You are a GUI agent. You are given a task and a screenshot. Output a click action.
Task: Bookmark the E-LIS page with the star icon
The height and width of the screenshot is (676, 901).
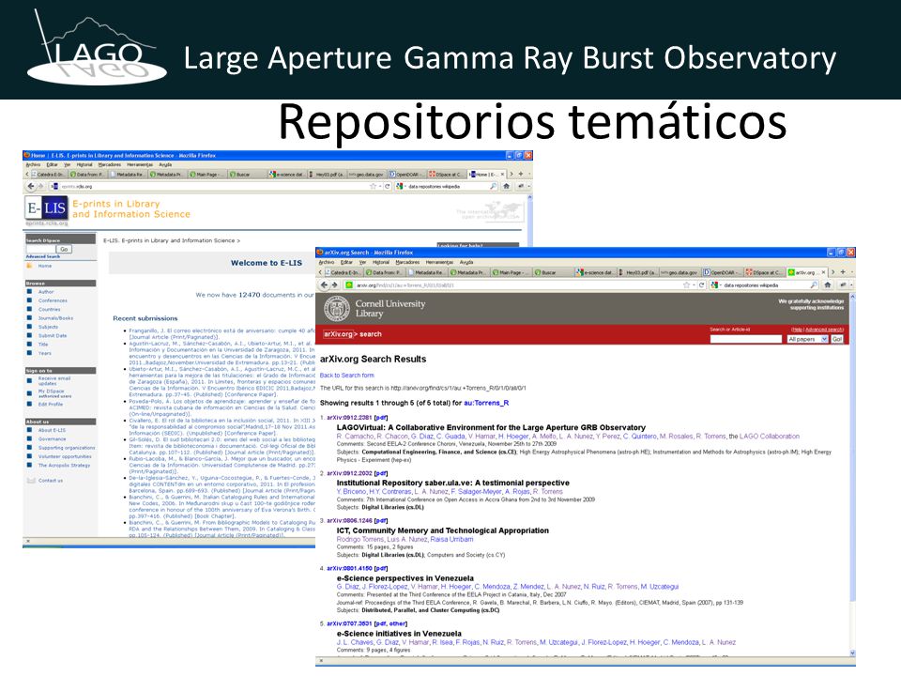[x=373, y=186]
